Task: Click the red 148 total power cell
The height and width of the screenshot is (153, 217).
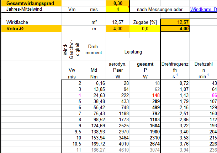Action: 148,95
